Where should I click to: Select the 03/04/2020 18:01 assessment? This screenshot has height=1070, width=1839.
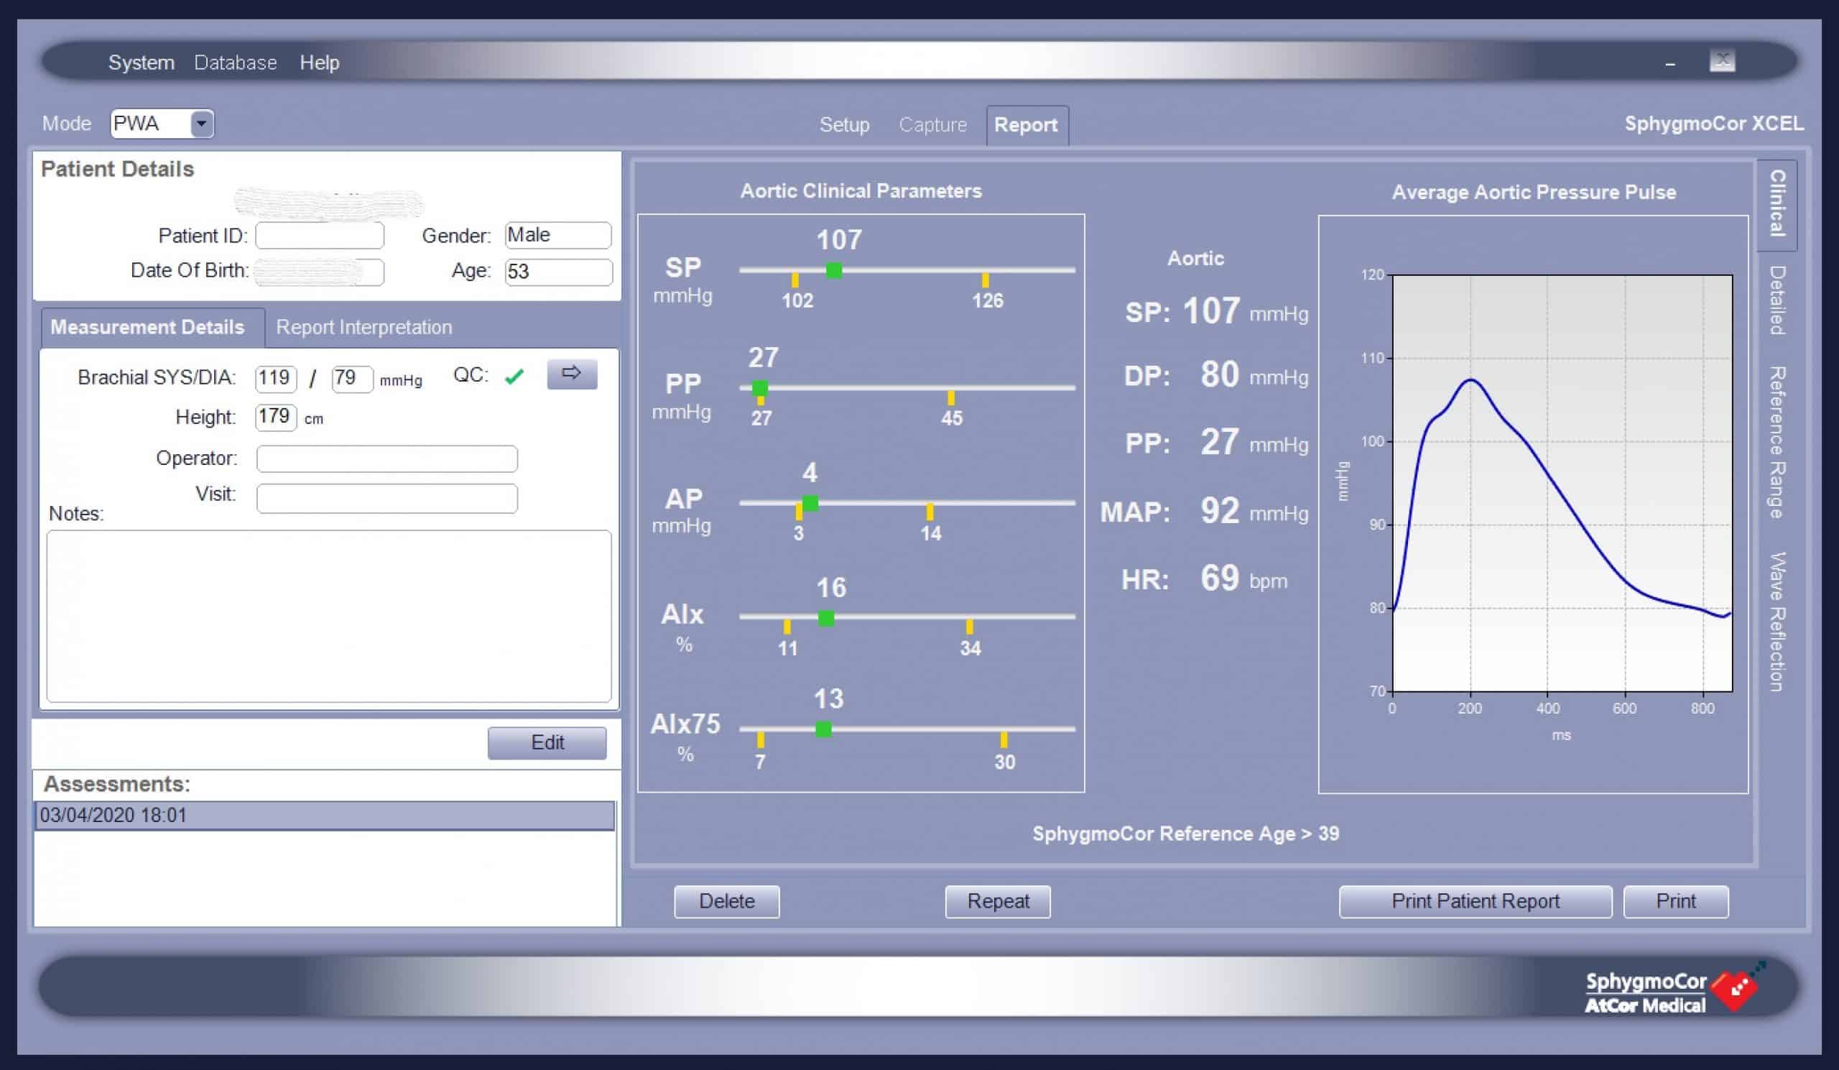click(x=325, y=816)
